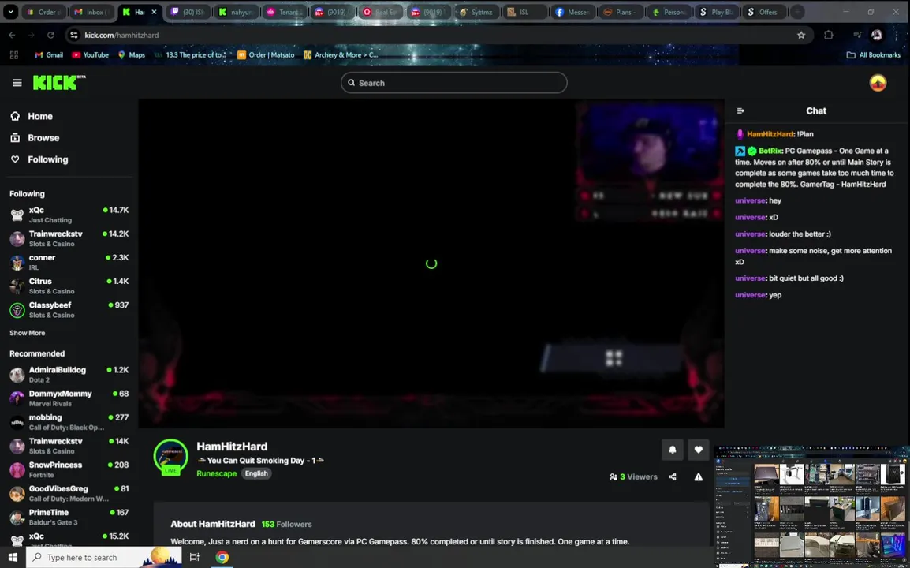
Task: Open Trainwreckstv 14.2K viewers channel
Action: pos(69,238)
